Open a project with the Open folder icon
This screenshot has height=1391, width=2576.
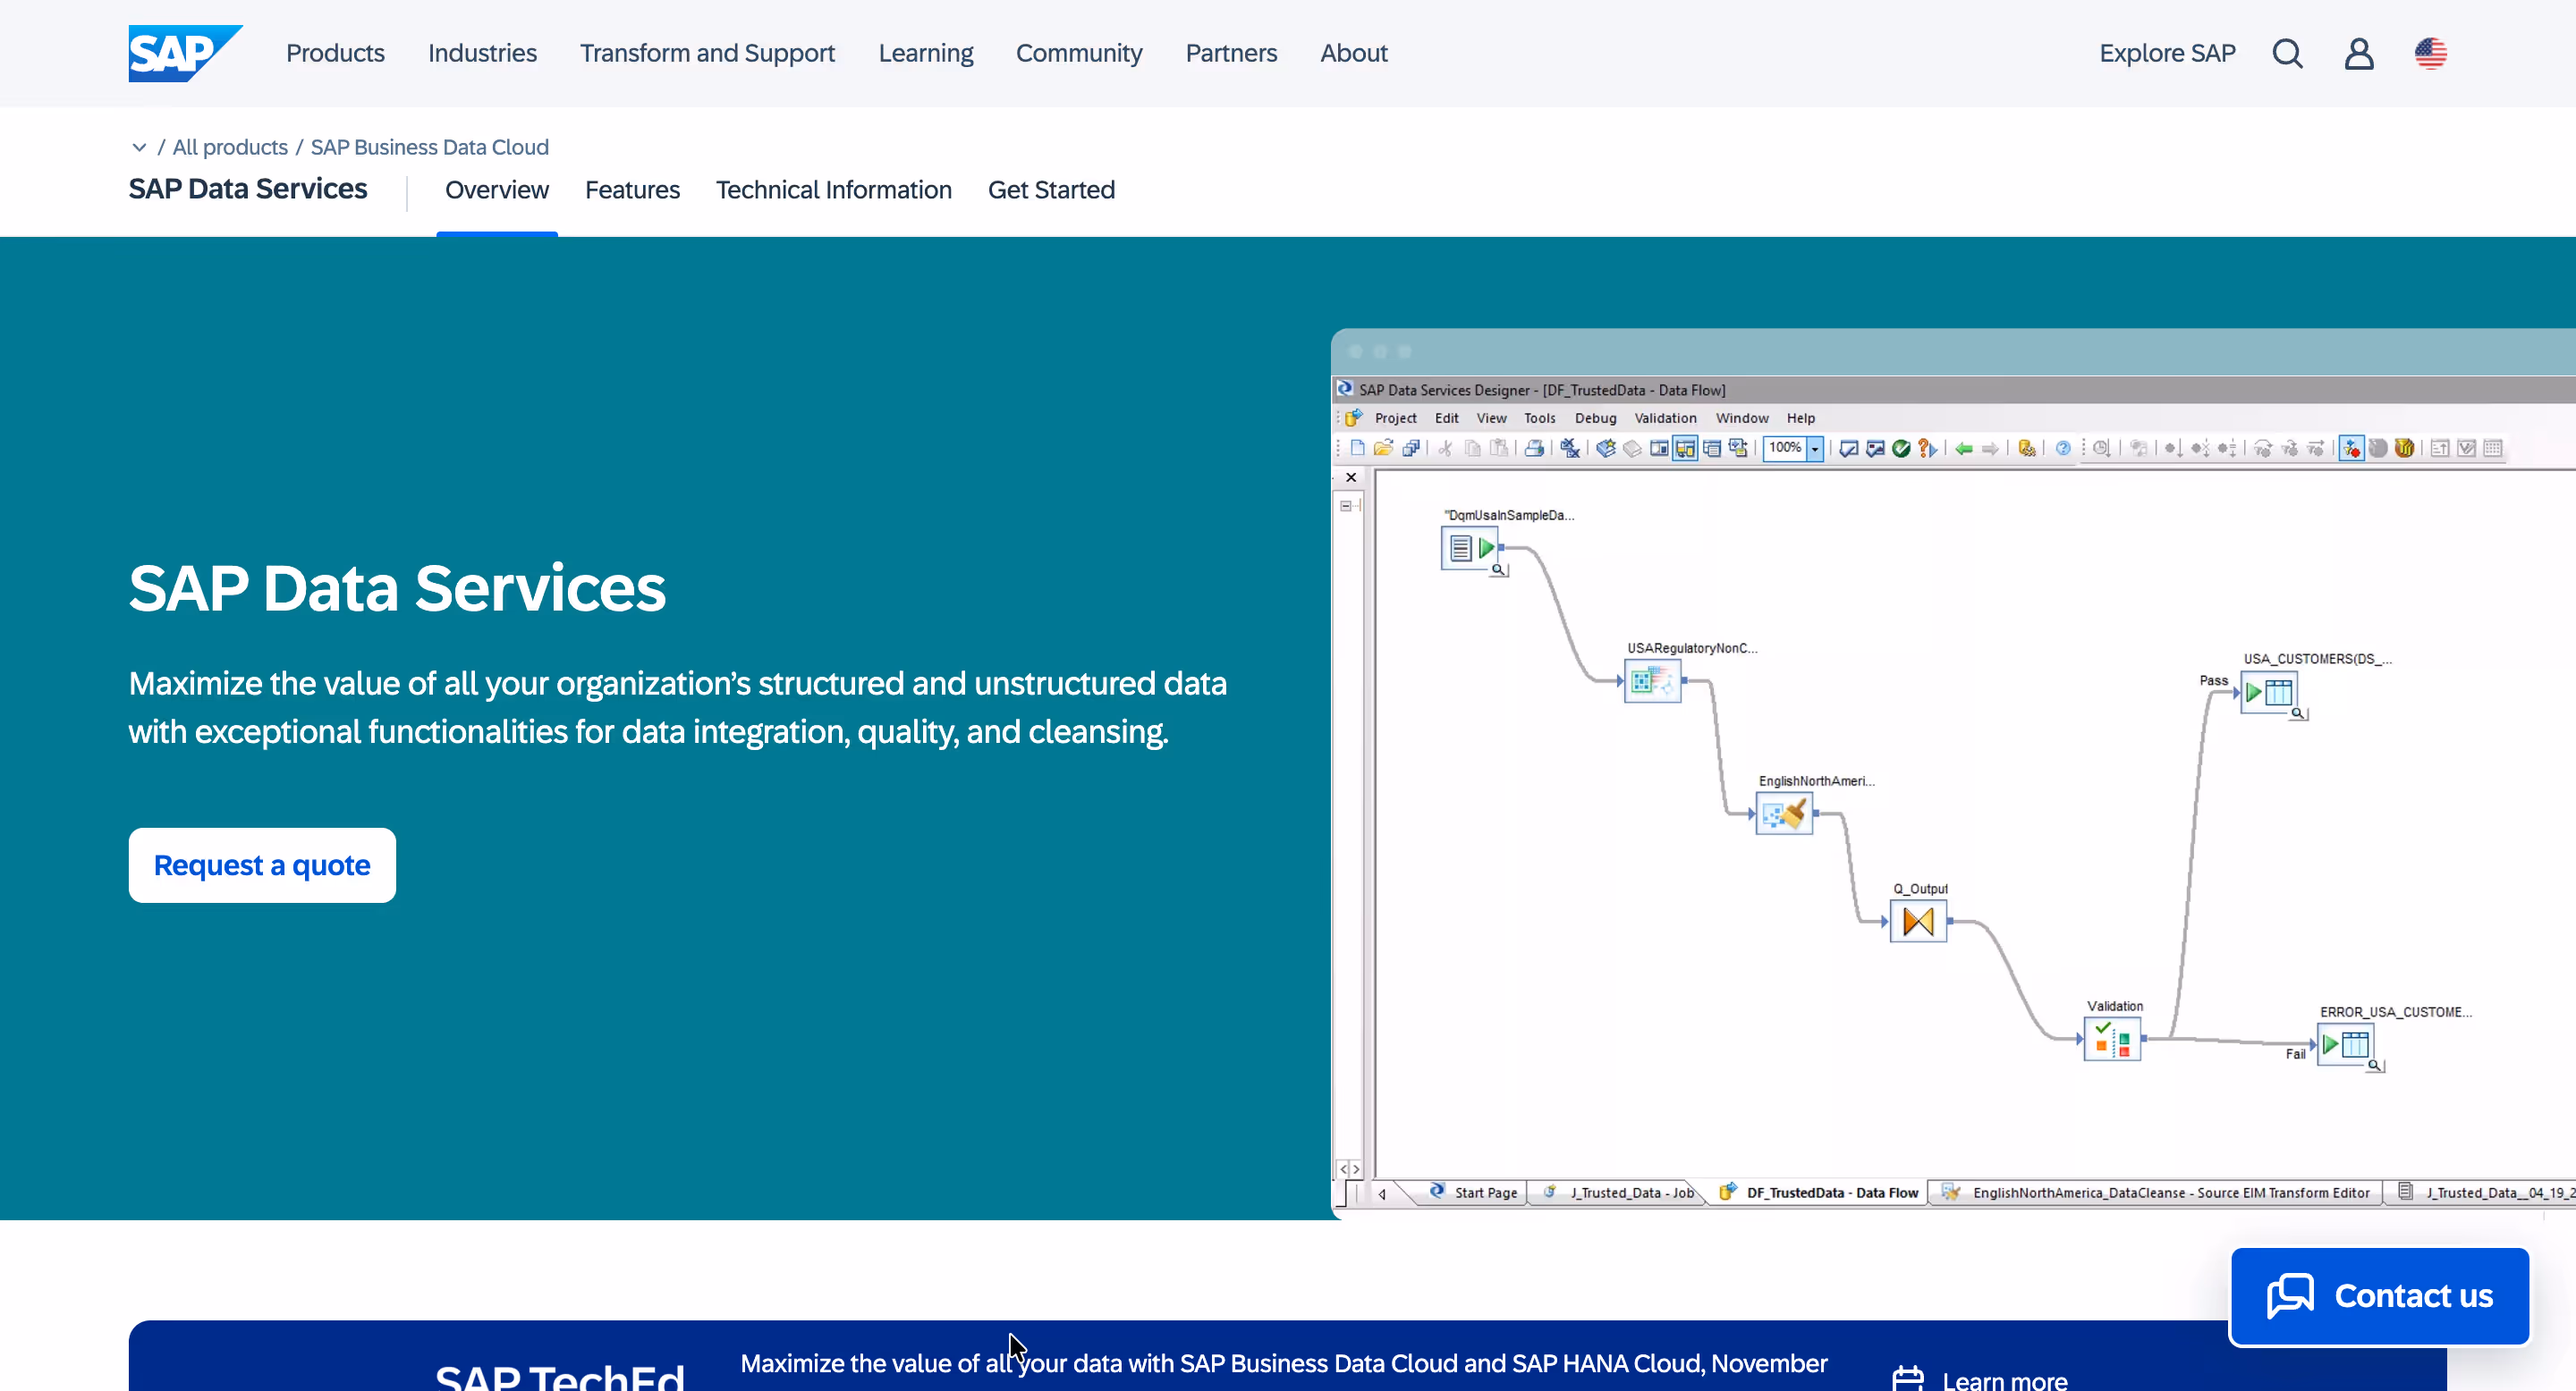pos(1383,448)
